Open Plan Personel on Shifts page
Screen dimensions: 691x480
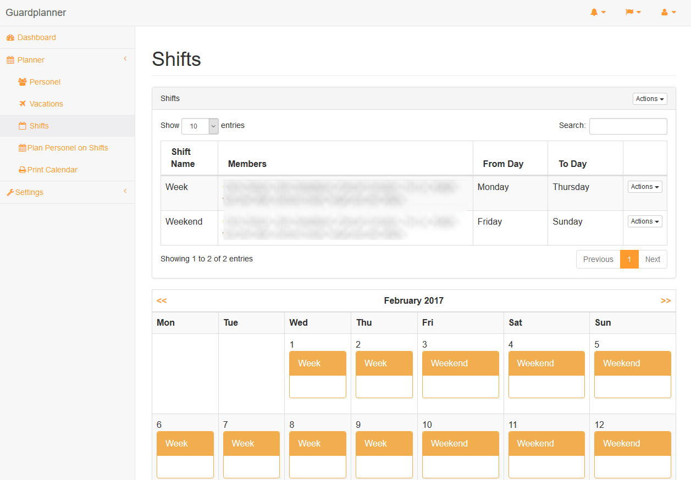click(x=68, y=148)
